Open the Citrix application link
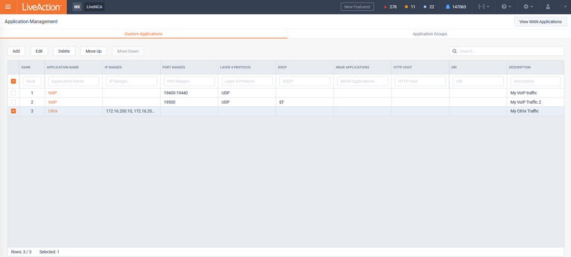Viewport: 571px width, 257px height. click(x=53, y=111)
